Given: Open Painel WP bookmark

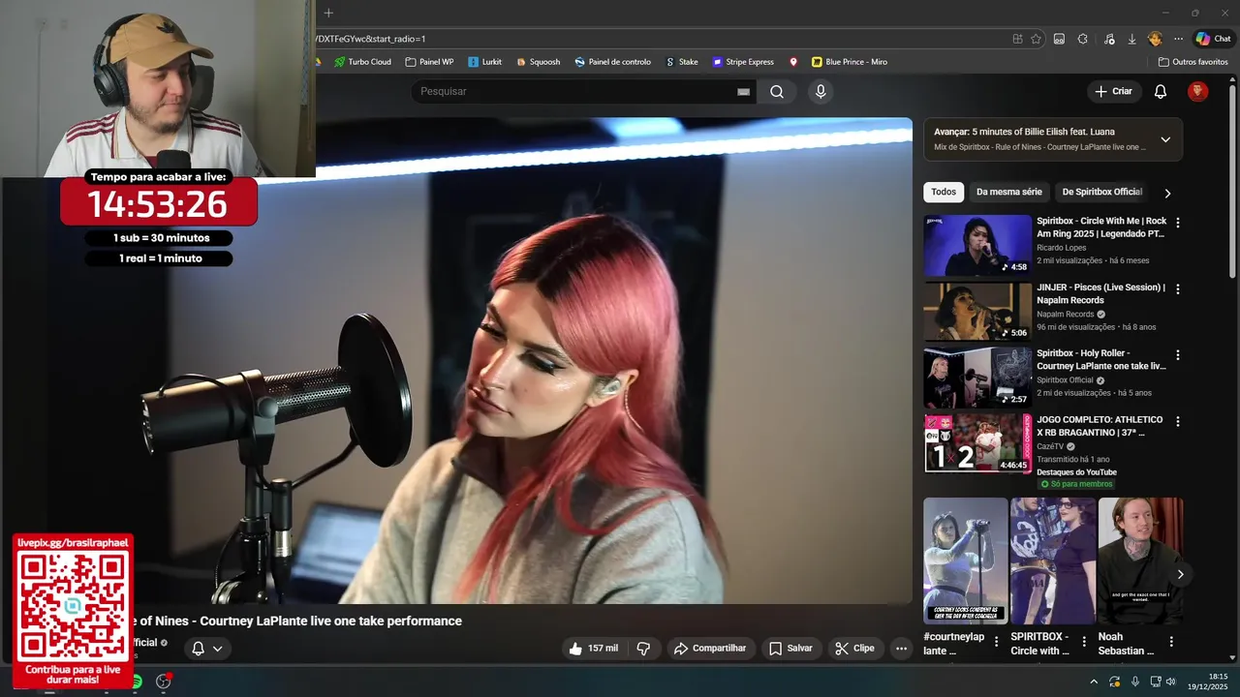Looking at the screenshot, I should [x=429, y=62].
